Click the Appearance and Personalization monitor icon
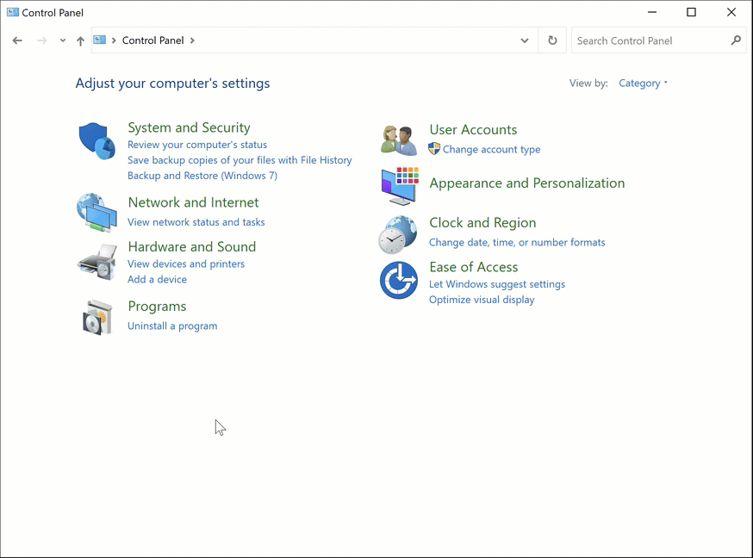The width and height of the screenshot is (753, 558). point(399,184)
